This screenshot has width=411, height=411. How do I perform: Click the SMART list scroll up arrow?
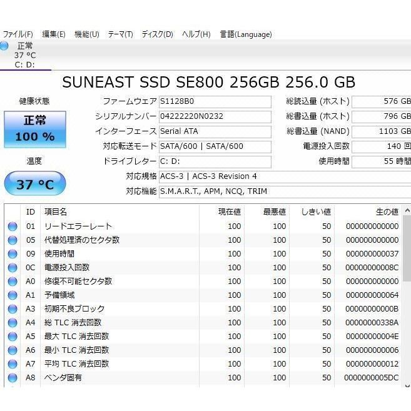(407, 210)
